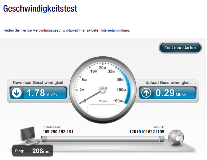Click the Upload-Geschwindigkeit label
Image resolution: width=207 pixels, height=160 pixels.
tap(168, 83)
